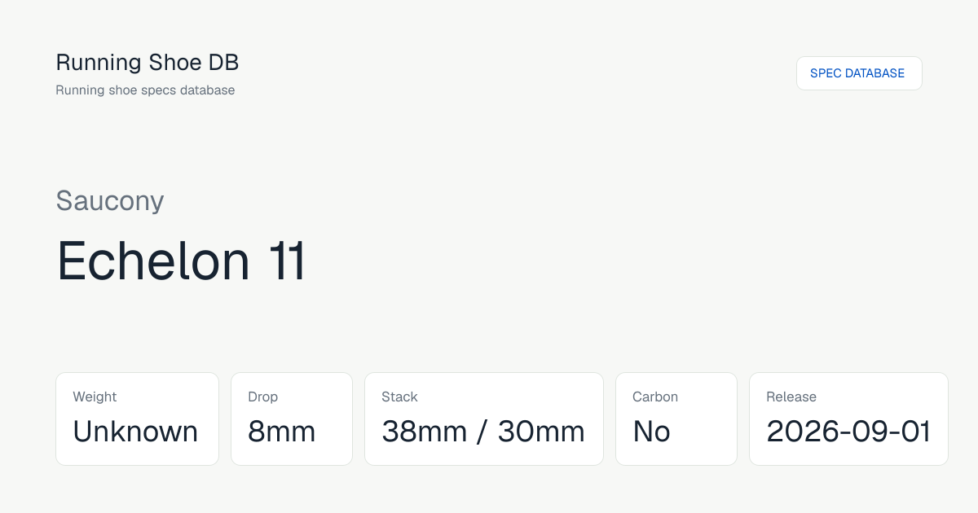Click the Saucony brand name
The height and width of the screenshot is (513, 978).
[x=110, y=200]
